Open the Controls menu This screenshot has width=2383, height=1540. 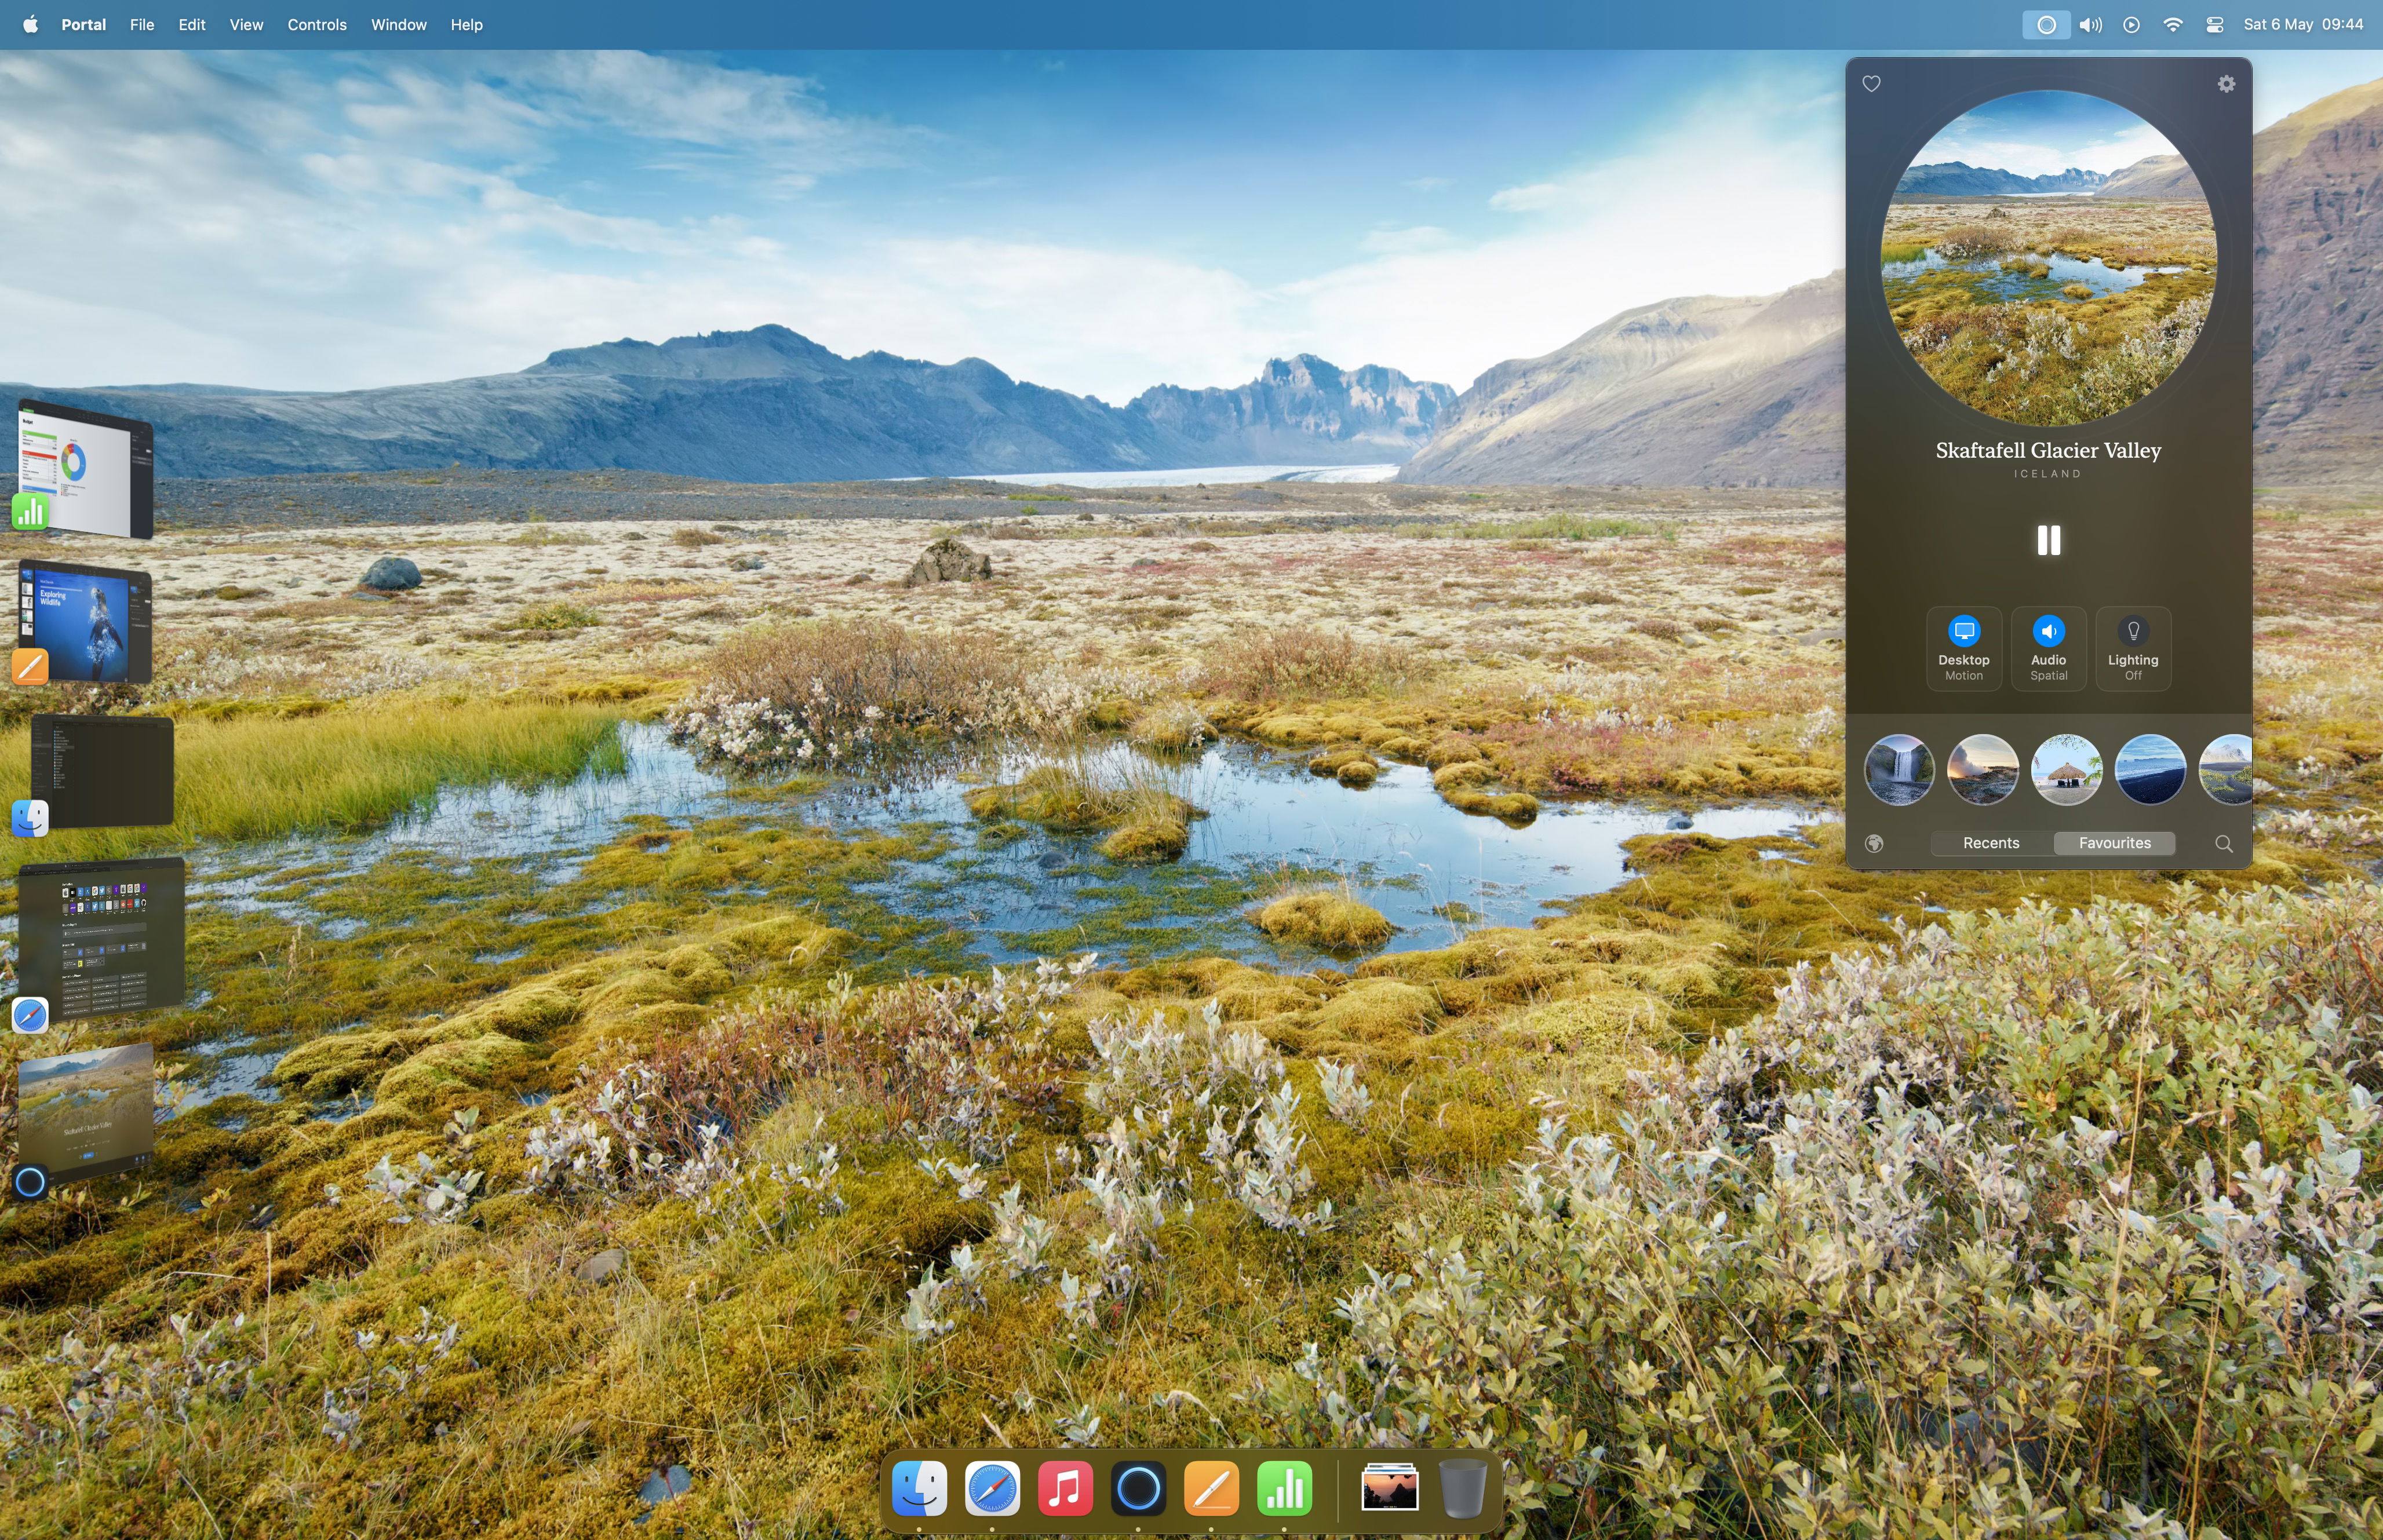317,25
